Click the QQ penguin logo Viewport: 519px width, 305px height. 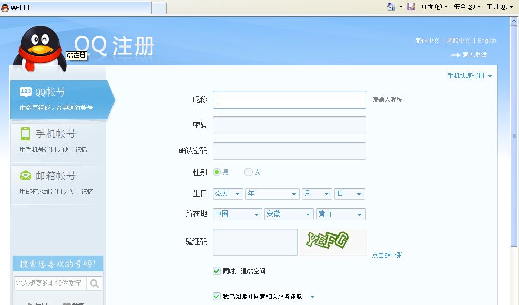39,49
